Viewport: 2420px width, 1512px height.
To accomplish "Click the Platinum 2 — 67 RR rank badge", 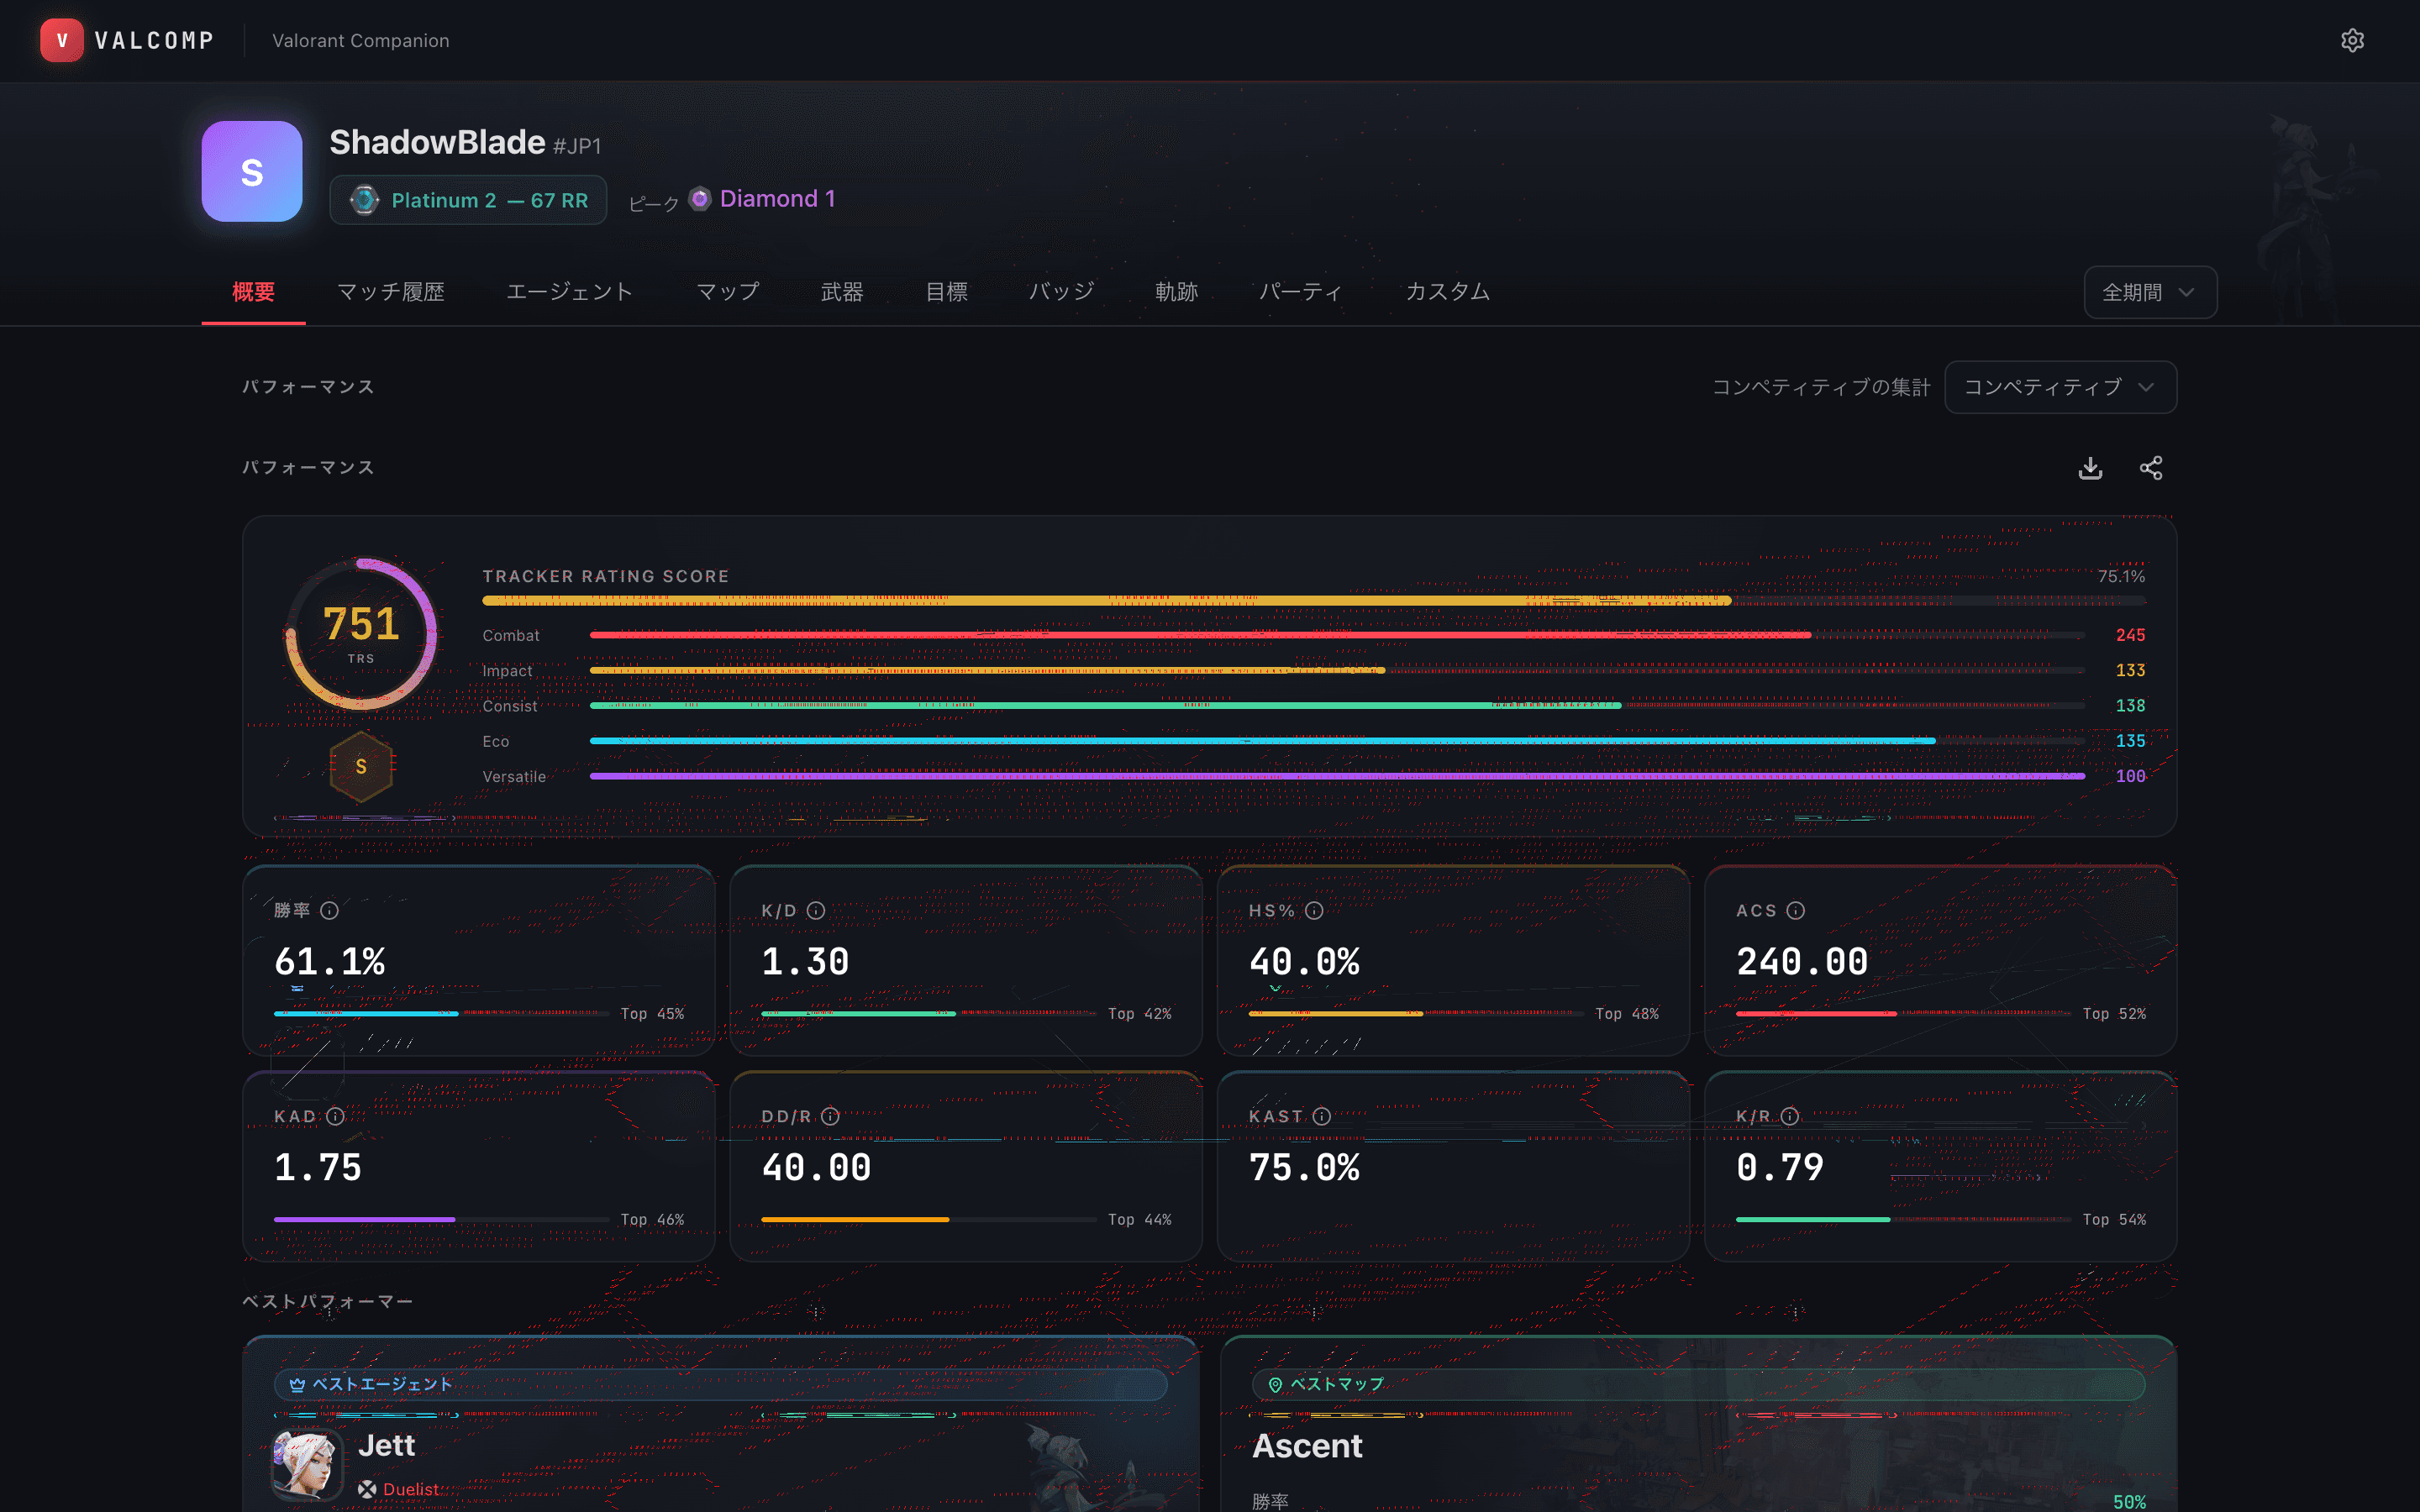I will pos(468,200).
